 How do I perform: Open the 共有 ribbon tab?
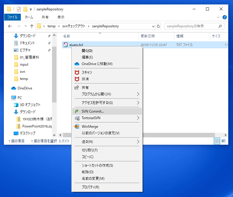click(x=45, y=17)
